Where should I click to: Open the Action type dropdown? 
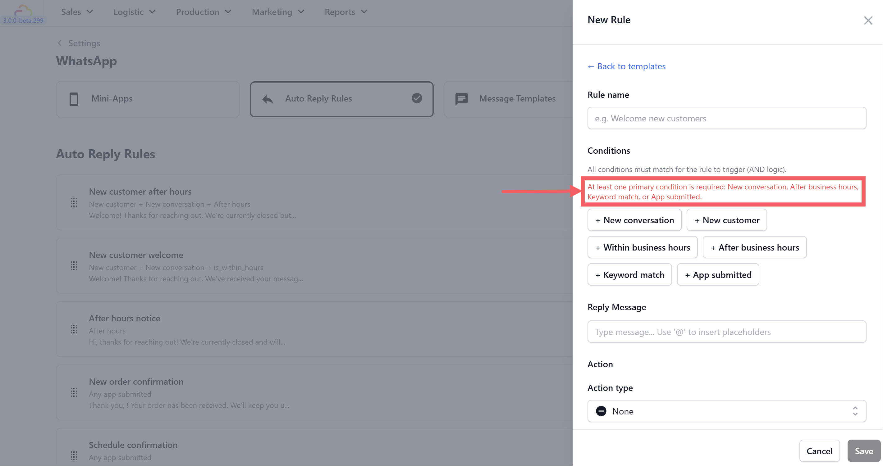click(x=726, y=411)
